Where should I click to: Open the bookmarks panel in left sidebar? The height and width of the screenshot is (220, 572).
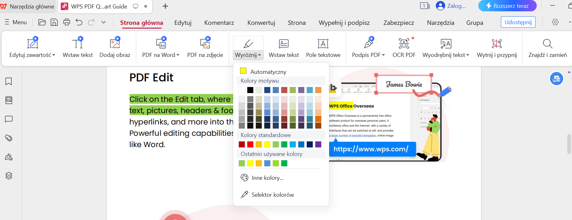click(9, 81)
